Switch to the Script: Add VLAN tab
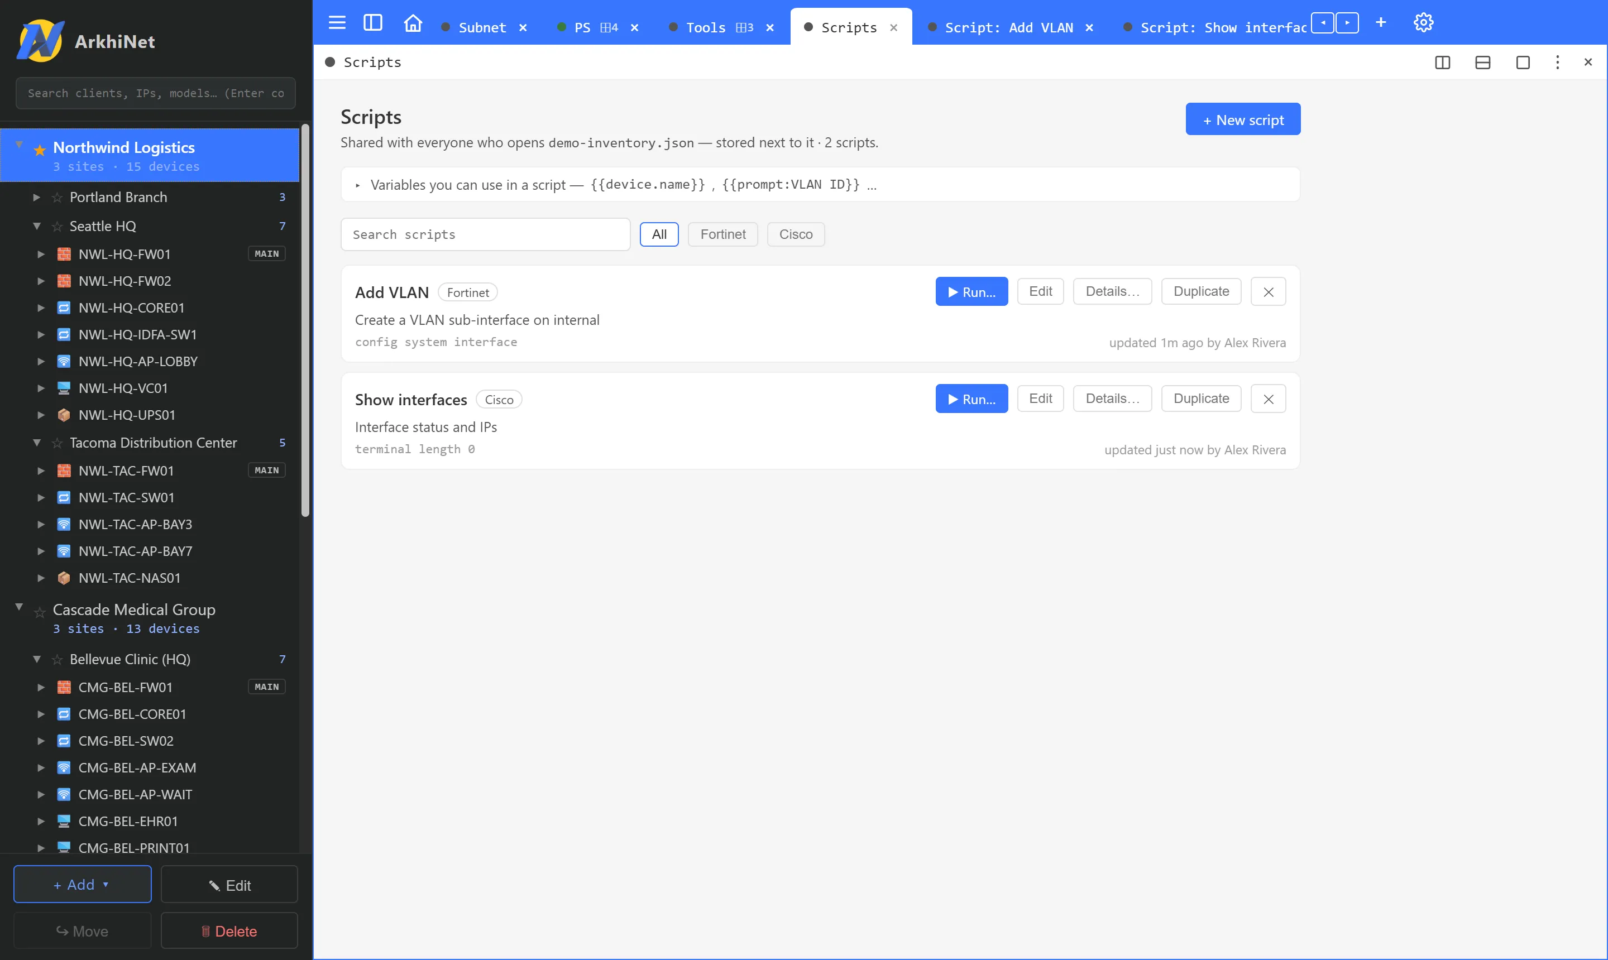1608x960 pixels. coord(1009,27)
